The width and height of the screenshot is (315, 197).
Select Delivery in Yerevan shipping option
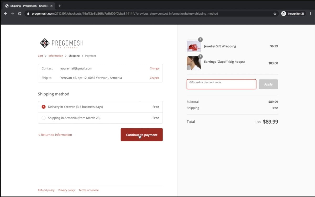point(44,107)
